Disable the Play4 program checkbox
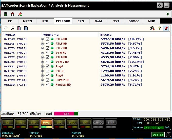Viewport: 172px width, 139px height. click(x=47, y=66)
